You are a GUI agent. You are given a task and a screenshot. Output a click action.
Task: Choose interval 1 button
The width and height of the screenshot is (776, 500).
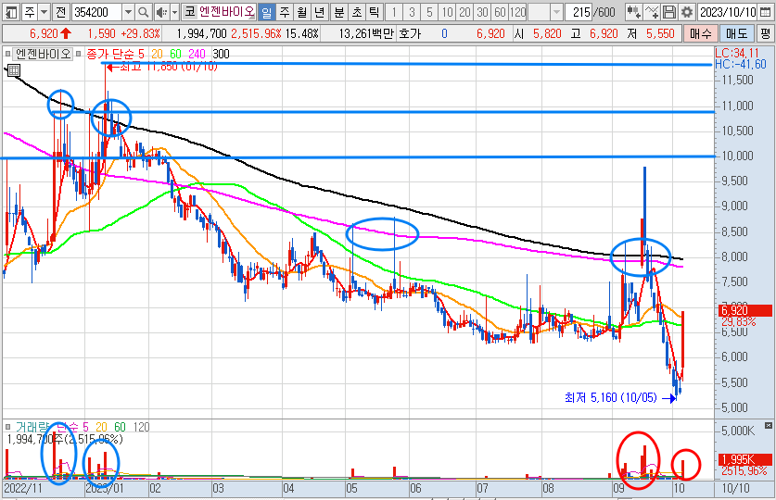394,12
